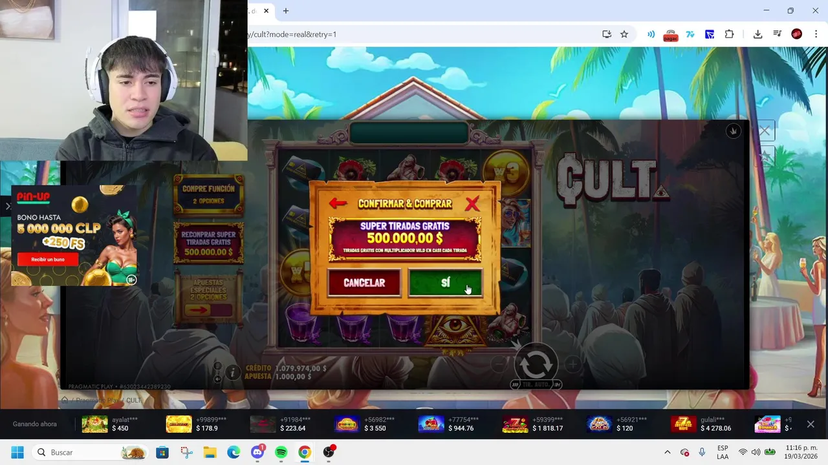
Task: Click the install app icon in address bar
Action: (607, 34)
